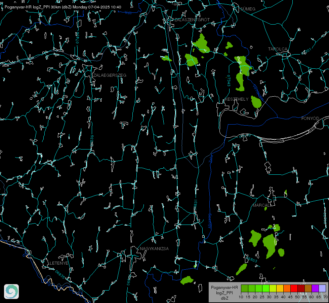This screenshot has width=329, height=303.
Task: Select the 20–25 dBZ green legend swatch
Action: [x=259, y=288]
